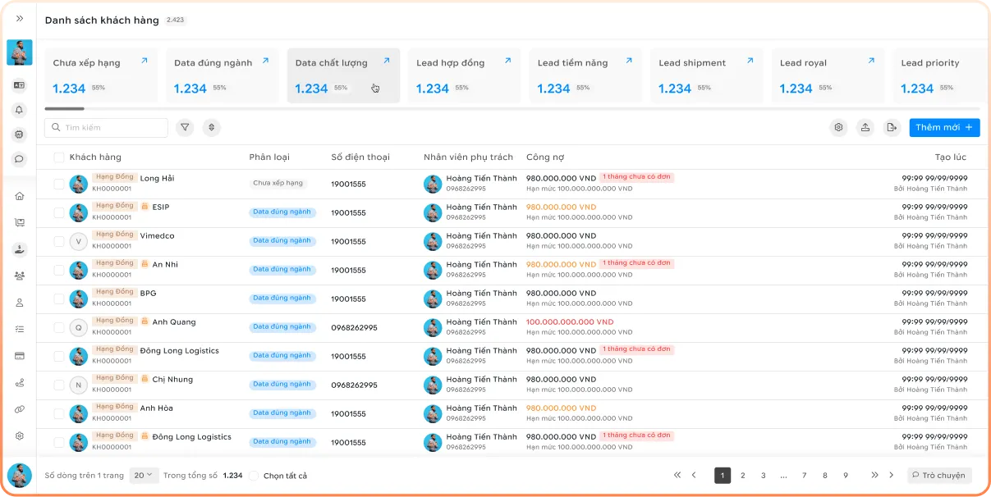Click the upload icon in the table toolbar
Screen dimensions: 991x497
865,127
